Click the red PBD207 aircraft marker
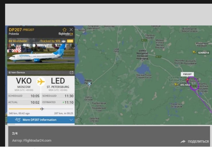The image size is (212, 149). 188,80
